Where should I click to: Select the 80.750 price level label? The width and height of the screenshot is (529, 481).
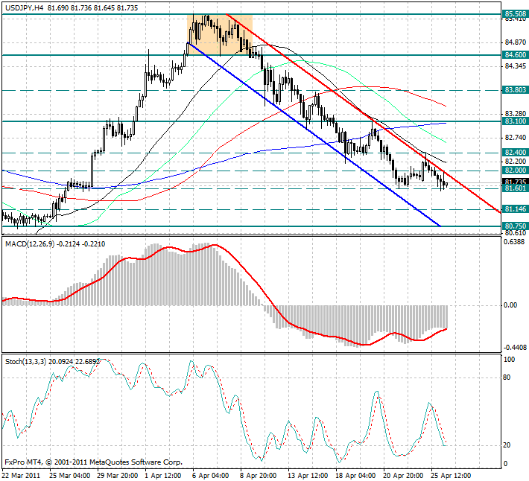(515, 226)
